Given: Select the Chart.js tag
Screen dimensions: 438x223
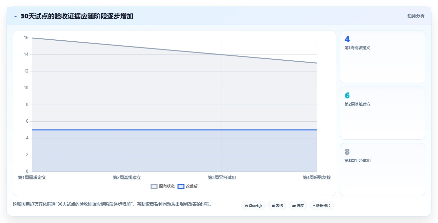Looking at the screenshot, I should pyautogui.click(x=253, y=206).
